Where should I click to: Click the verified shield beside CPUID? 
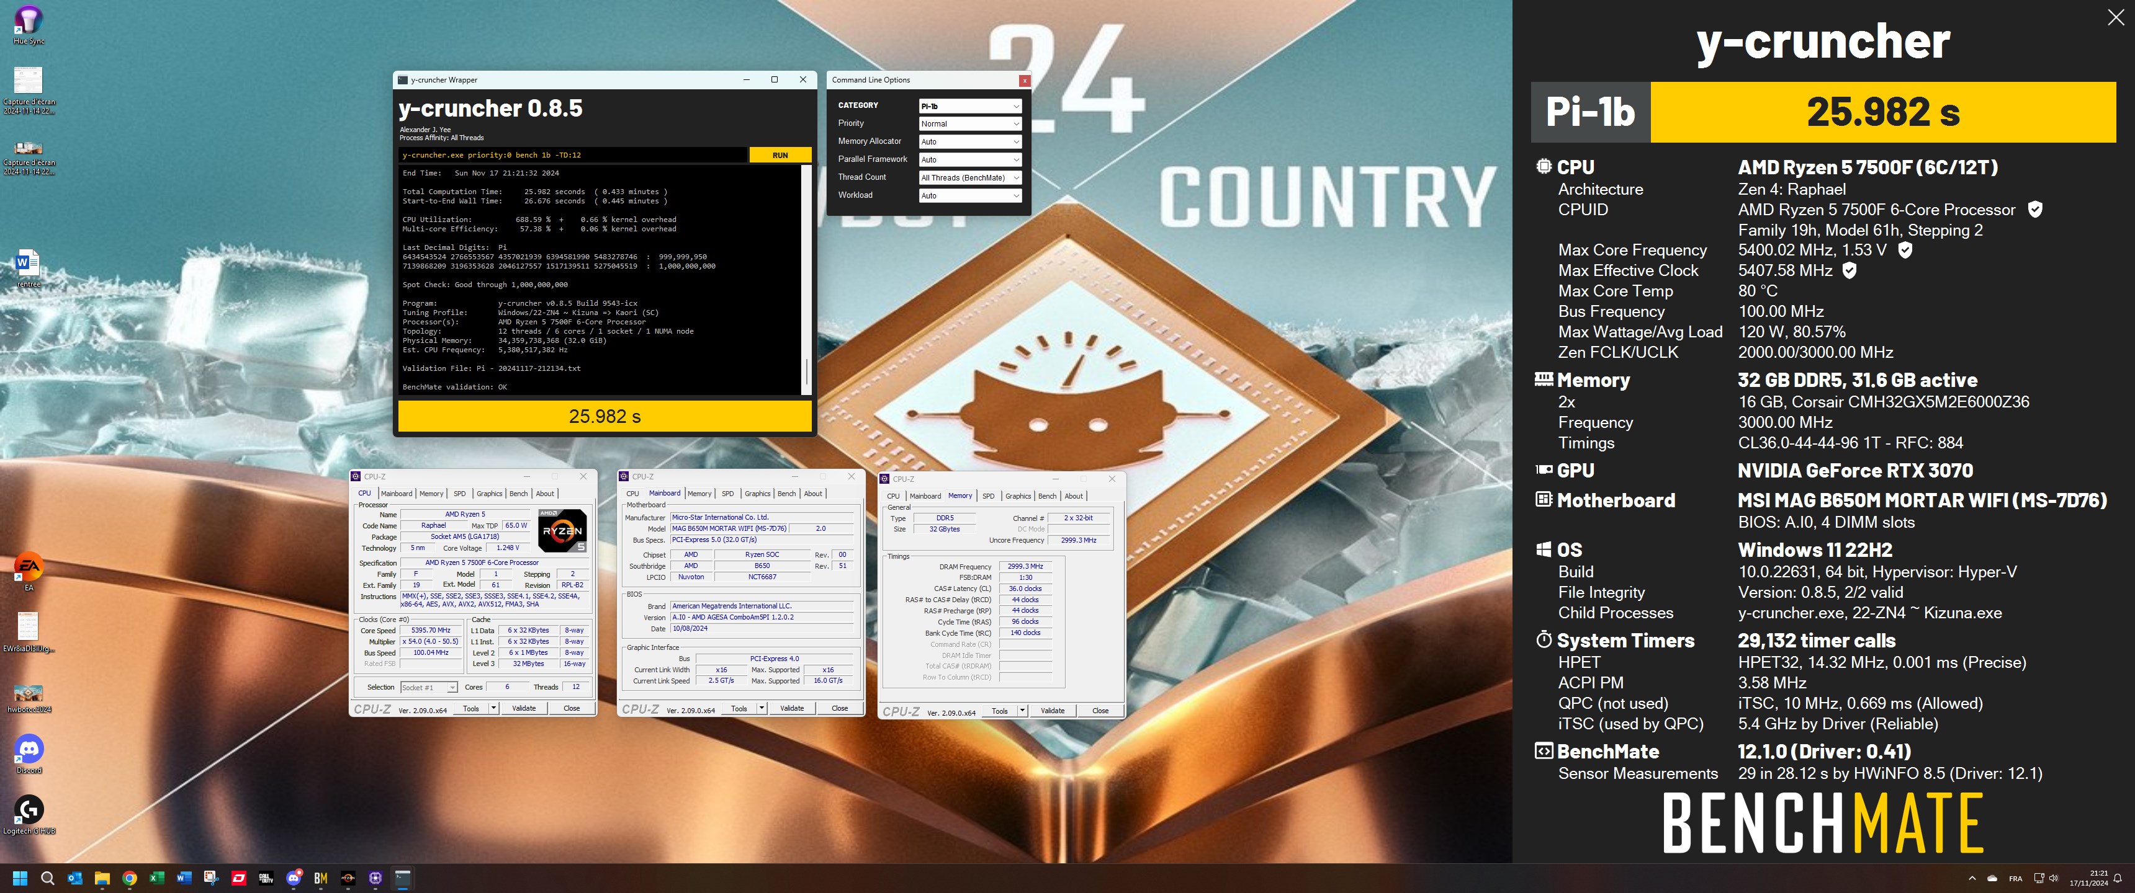tap(2034, 210)
